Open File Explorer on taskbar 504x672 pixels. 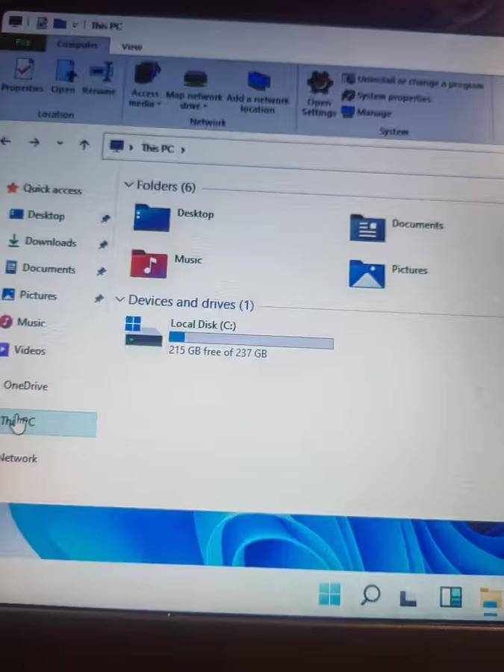(x=491, y=602)
